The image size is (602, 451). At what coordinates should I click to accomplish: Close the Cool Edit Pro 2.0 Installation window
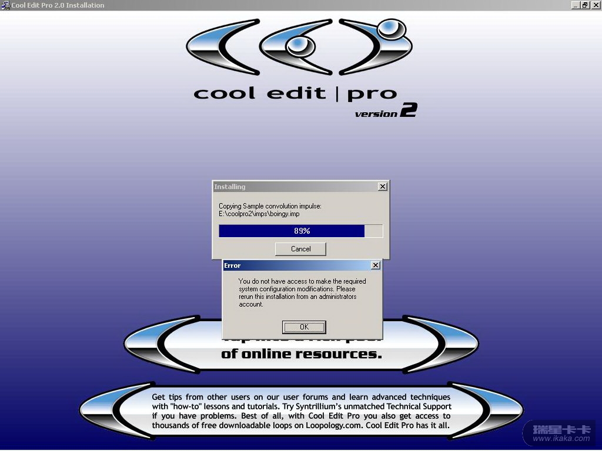coord(595,5)
